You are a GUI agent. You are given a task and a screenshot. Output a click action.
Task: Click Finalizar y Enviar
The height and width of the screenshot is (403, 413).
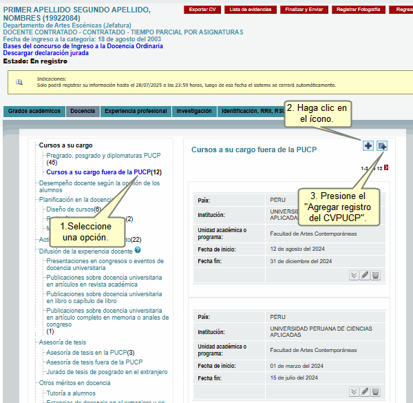(x=304, y=10)
